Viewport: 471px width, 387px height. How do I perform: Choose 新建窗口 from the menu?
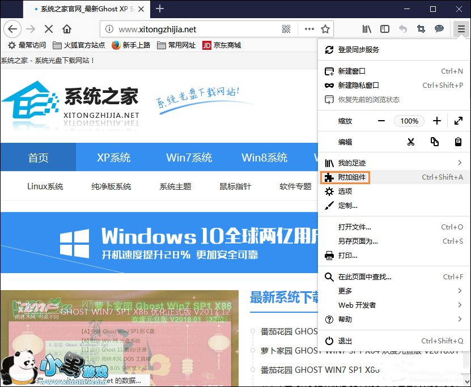coord(394,71)
